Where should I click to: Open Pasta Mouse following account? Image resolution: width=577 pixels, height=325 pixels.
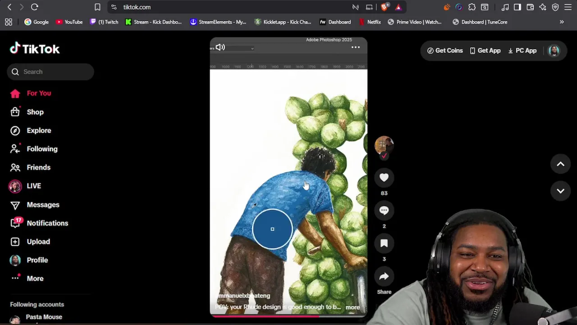coord(44,317)
